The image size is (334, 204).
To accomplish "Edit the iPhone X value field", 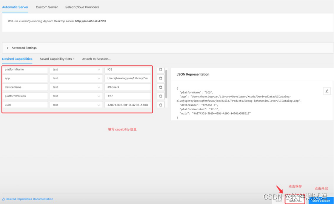I will point(128,87).
